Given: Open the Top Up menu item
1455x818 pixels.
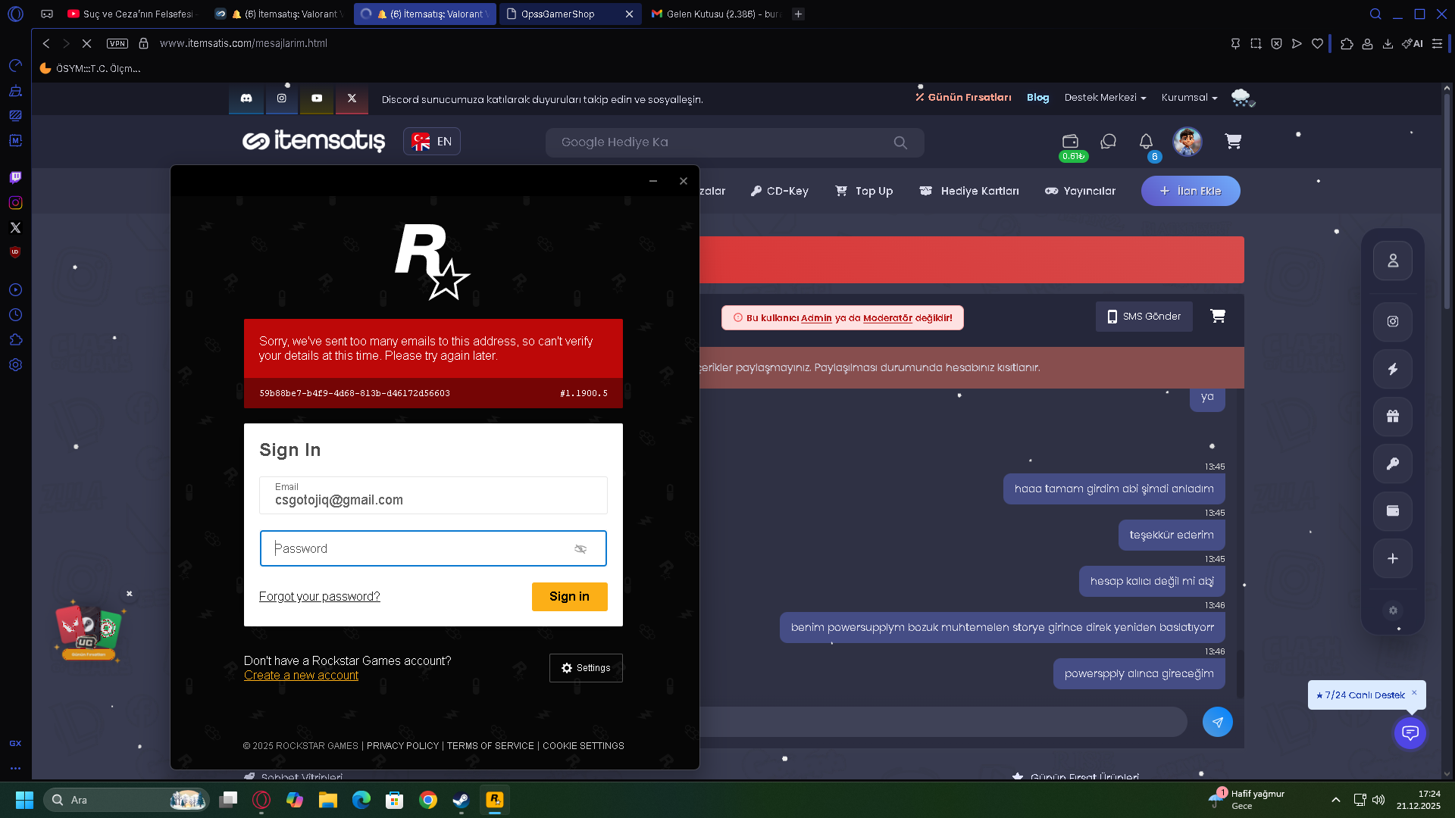Looking at the screenshot, I should point(864,191).
